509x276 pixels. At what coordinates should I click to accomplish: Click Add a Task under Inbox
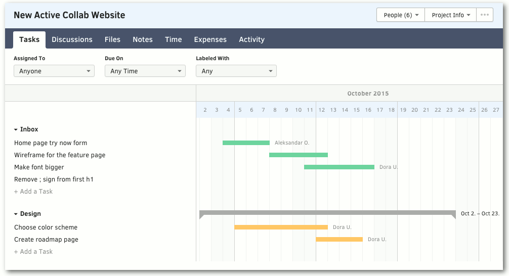point(33,192)
